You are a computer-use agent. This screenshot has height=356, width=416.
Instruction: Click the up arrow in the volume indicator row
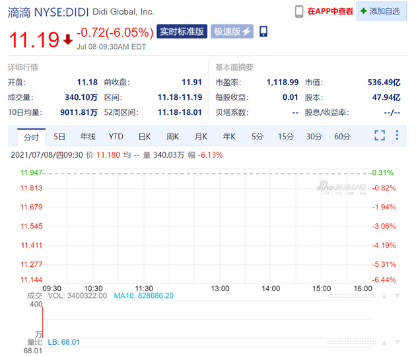pos(384,297)
